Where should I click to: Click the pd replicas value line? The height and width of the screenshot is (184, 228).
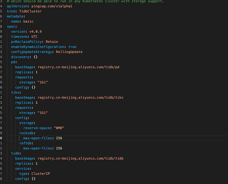(x=26, y=72)
